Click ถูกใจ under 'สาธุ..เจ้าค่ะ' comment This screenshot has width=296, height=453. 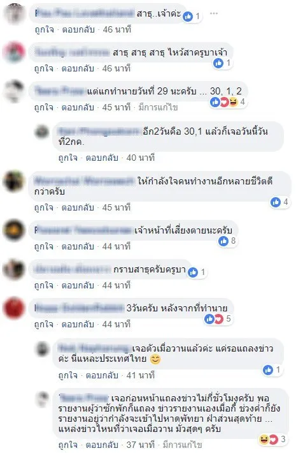pyautogui.click(x=44, y=29)
